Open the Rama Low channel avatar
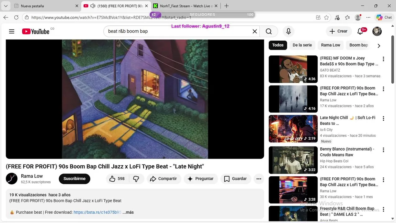Viewport: 396px width, 223px height. pos(12,179)
